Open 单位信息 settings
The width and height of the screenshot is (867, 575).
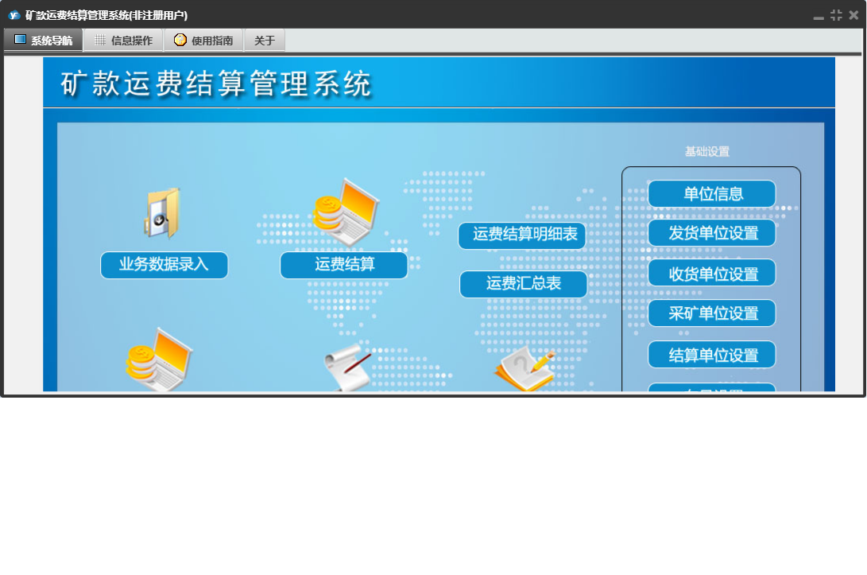[711, 194]
